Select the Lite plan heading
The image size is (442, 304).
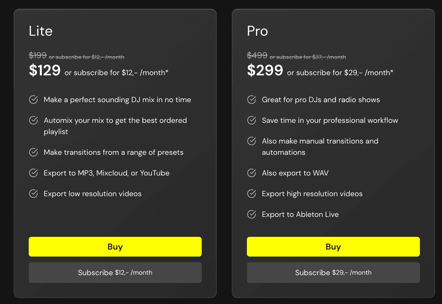click(41, 31)
